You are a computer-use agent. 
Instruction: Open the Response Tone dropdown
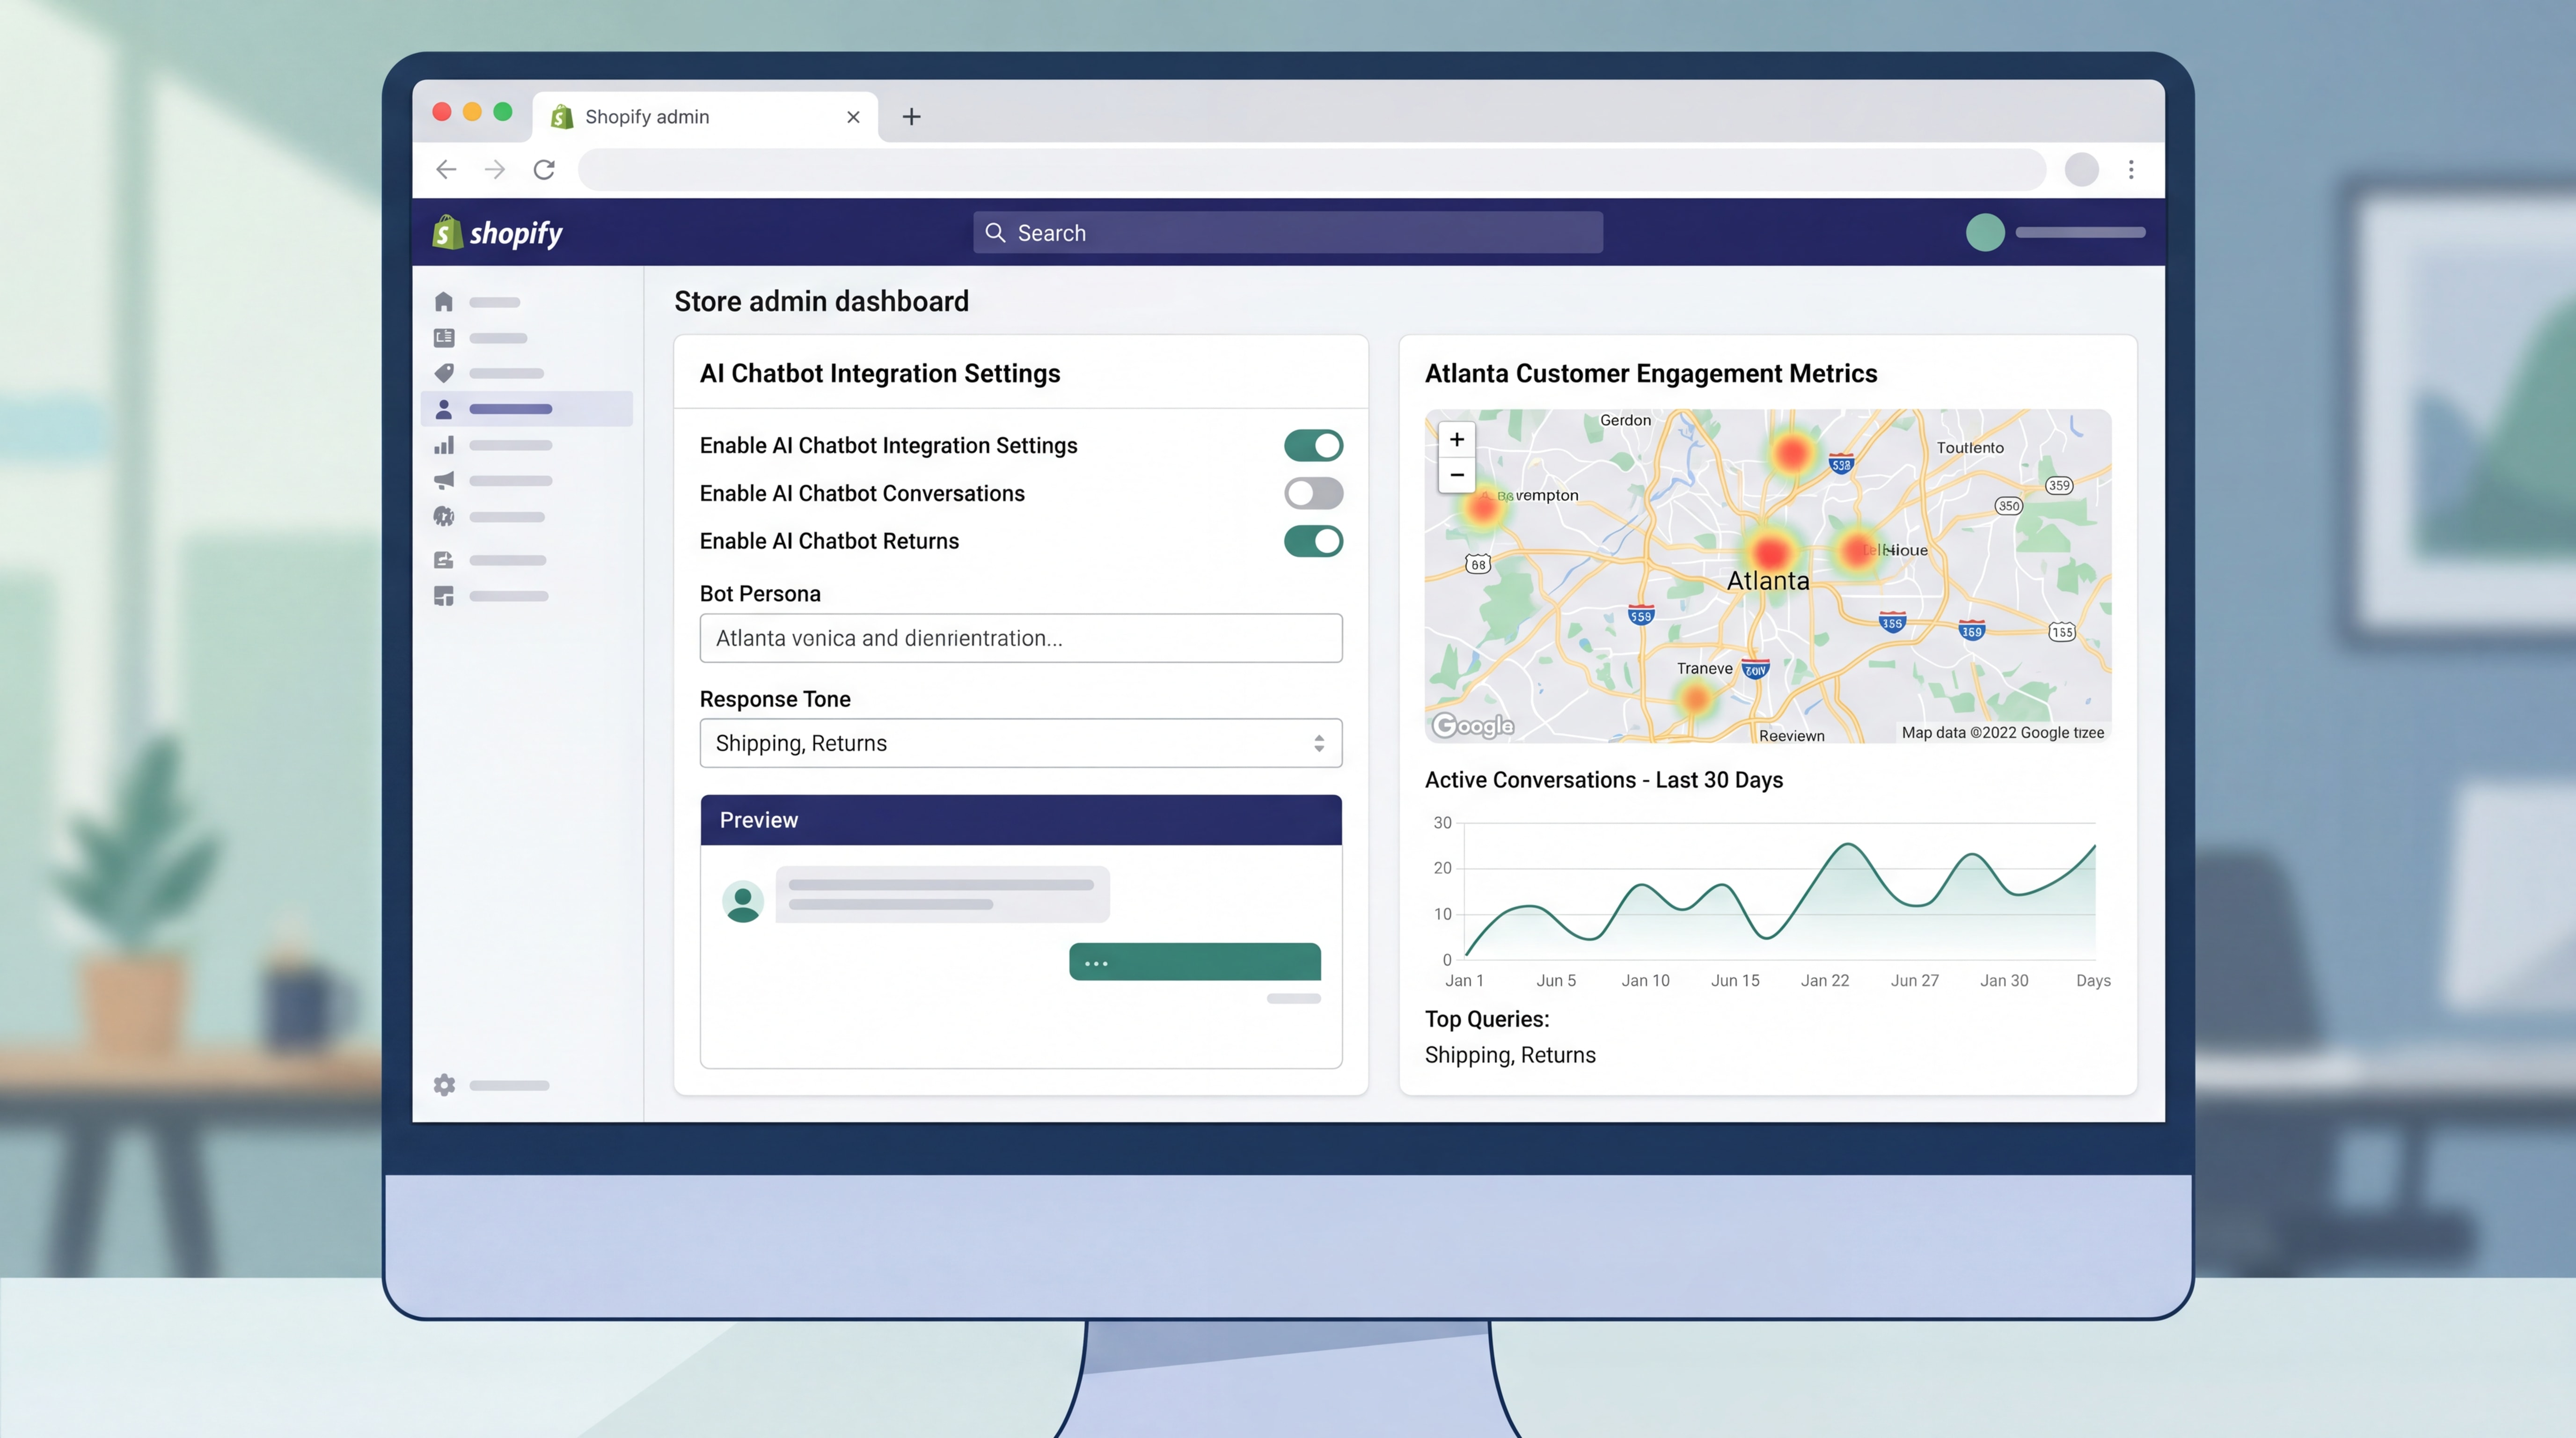click(x=1021, y=743)
